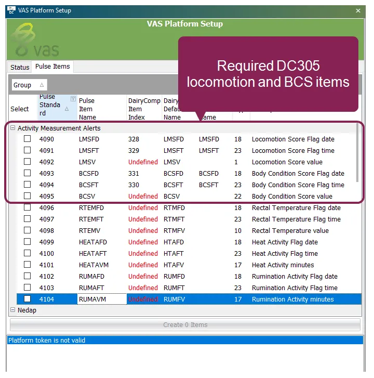Tick checkbox for item 4092 LMSV
374x378 pixels.
(x=27, y=162)
